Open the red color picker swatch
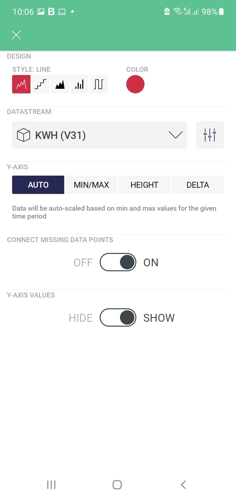236x498 pixels. tap(135, 84)
